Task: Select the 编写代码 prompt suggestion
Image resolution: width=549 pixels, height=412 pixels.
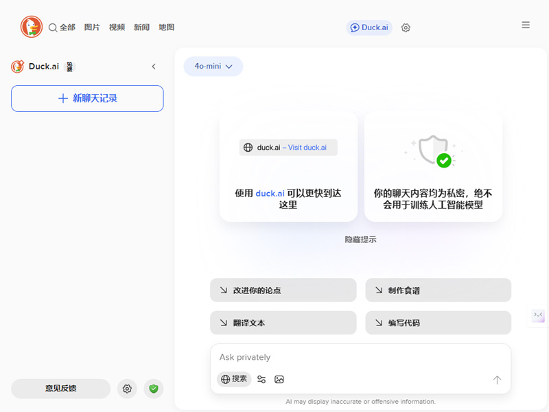Action: 438,323
